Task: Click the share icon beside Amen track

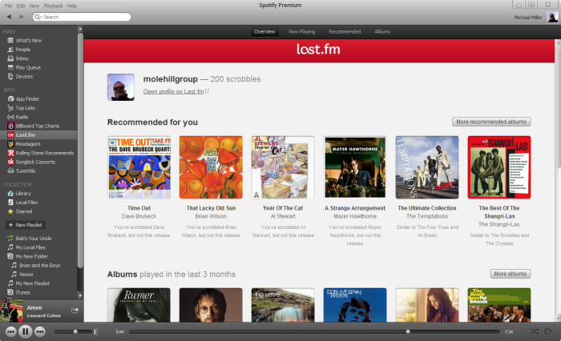Action: coord(75,310)
